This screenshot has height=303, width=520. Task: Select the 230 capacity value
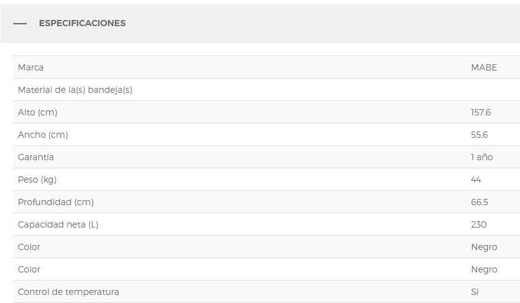[478, 224]
